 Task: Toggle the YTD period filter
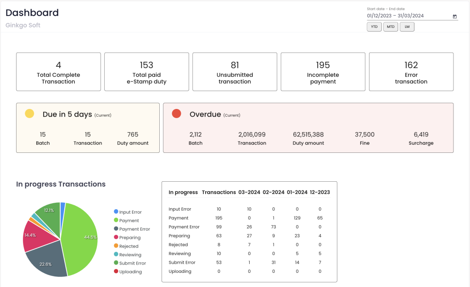pos(374,27)
